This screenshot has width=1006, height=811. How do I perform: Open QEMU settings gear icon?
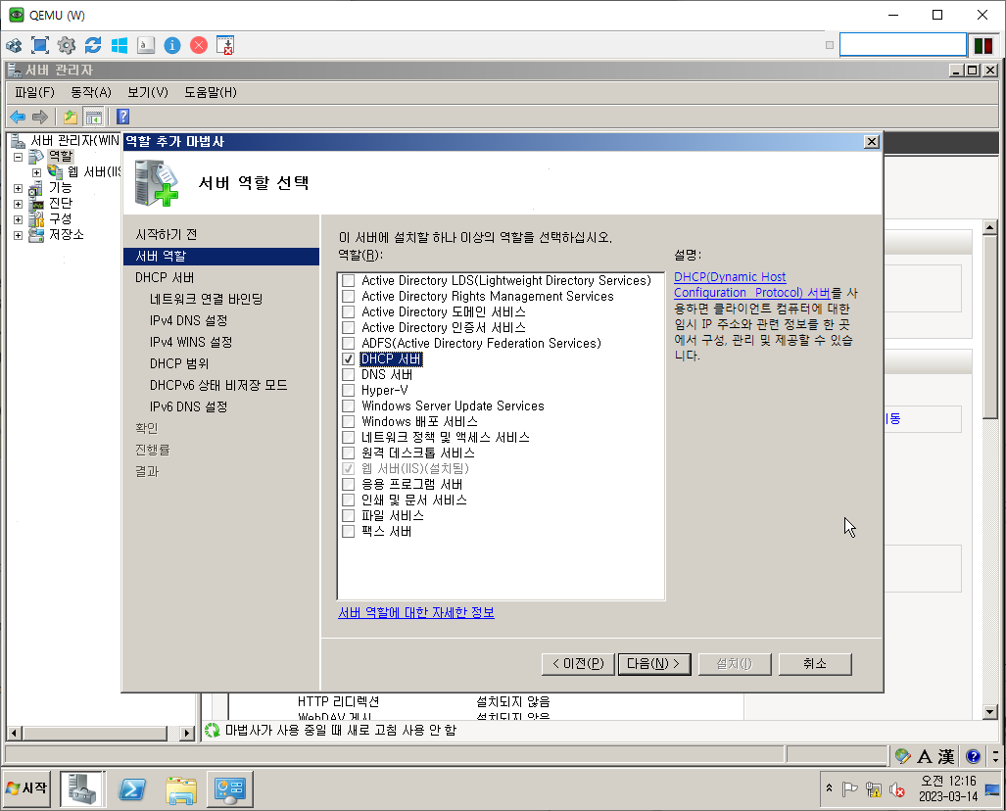coord(67,45)
